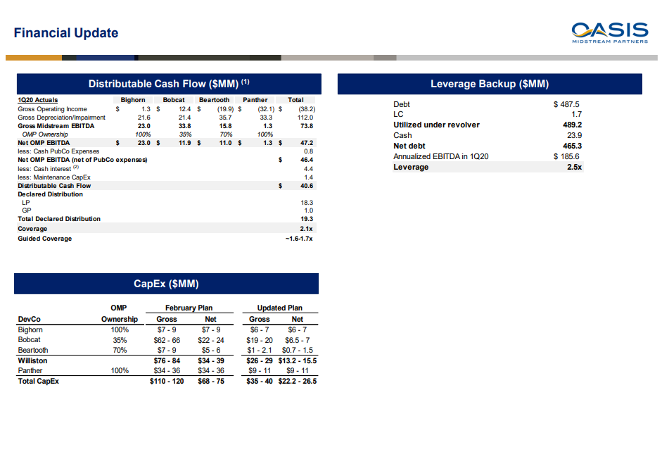The height and width of the screenshot is (459, 662).
Task: Click the February Plan column group header
Action: click(x=189, y=308)
